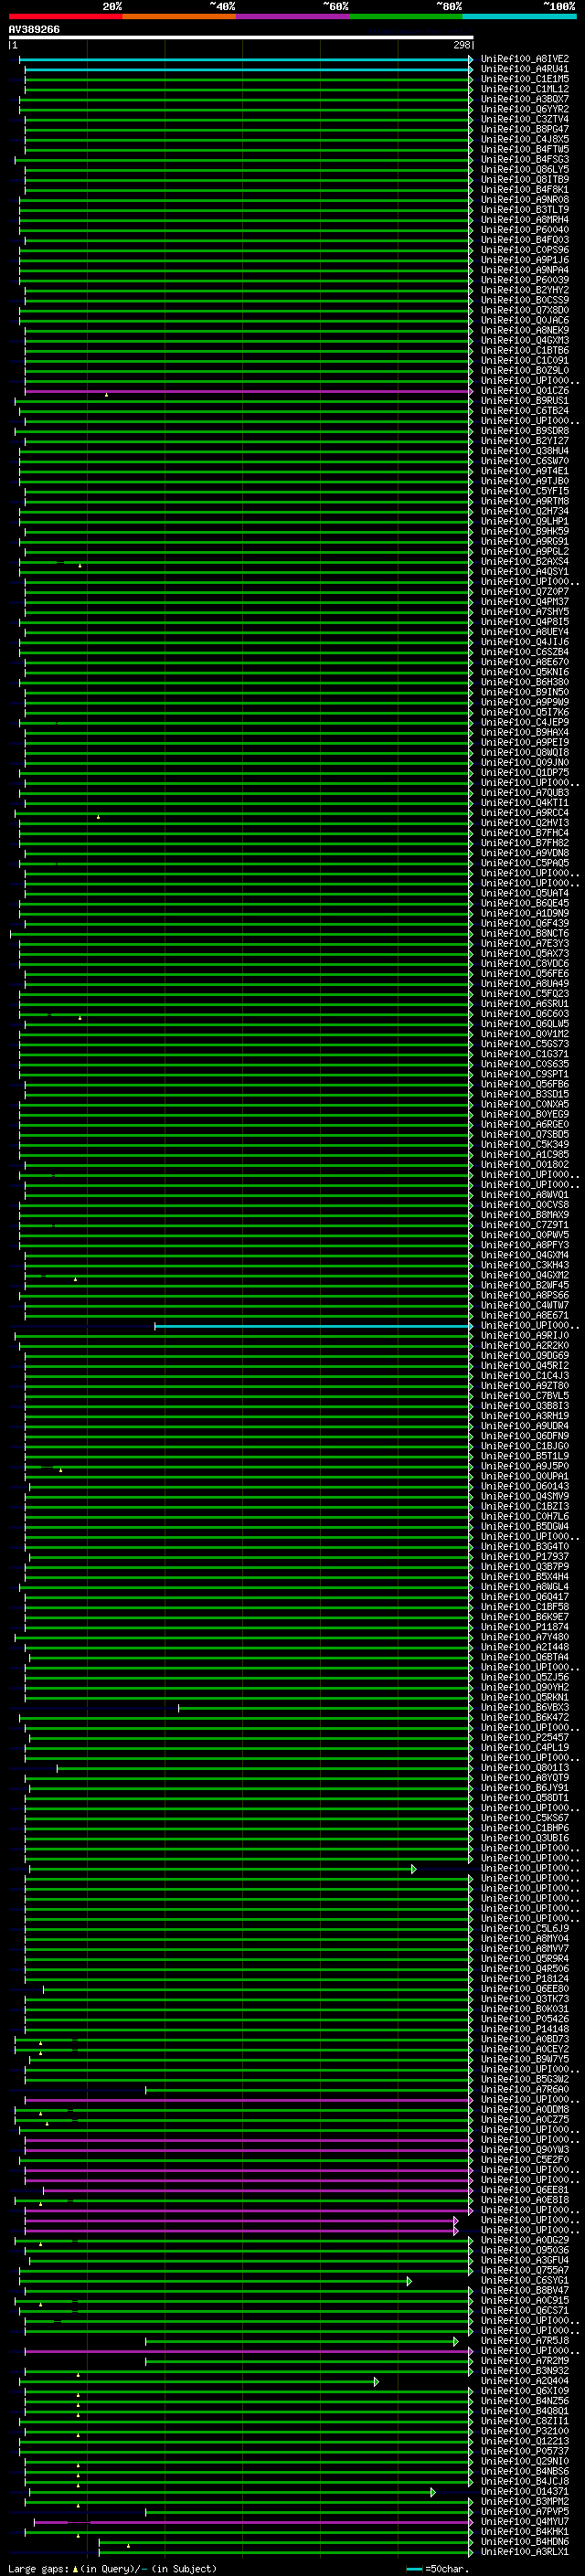Select hit label UniRef100_Q80113

click(x=525, y=1767)
